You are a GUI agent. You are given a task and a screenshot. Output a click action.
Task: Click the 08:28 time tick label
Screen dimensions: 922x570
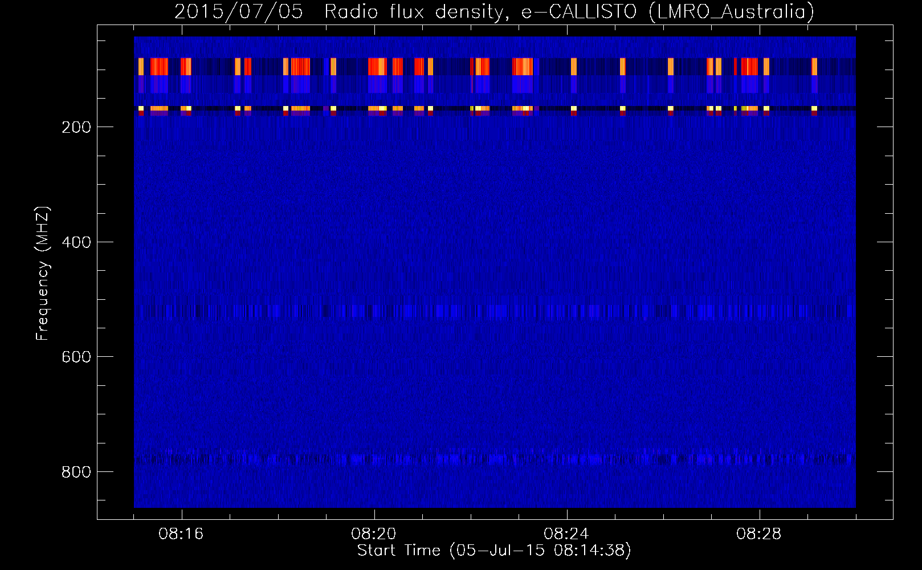[759, 534]
